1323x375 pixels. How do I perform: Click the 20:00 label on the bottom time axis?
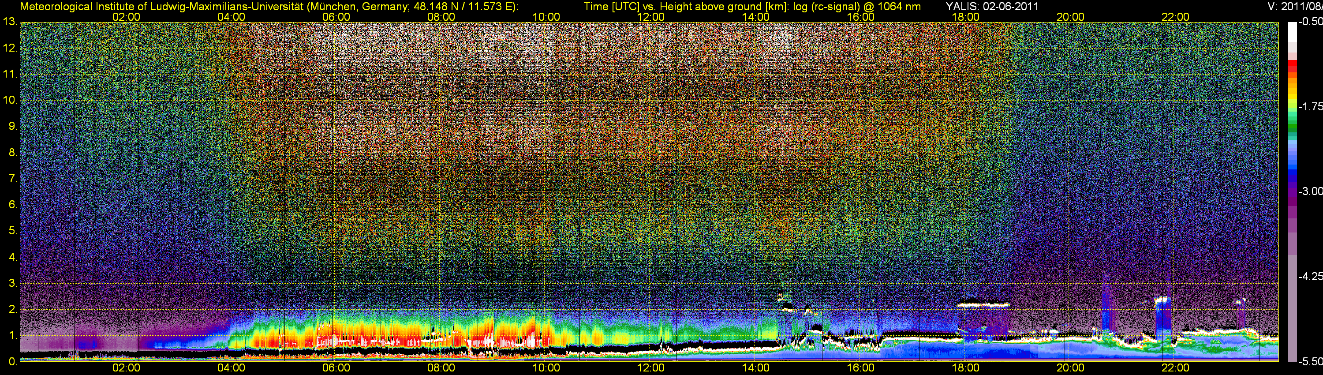(x=1070, y=368)
